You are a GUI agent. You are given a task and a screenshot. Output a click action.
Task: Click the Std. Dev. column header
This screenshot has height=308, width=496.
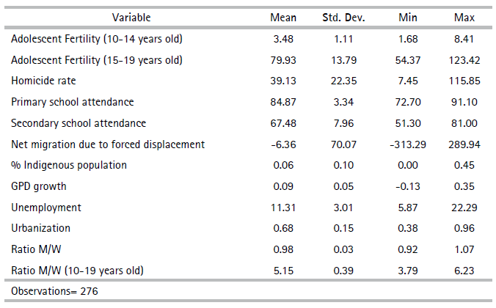(x=343, y=17)
